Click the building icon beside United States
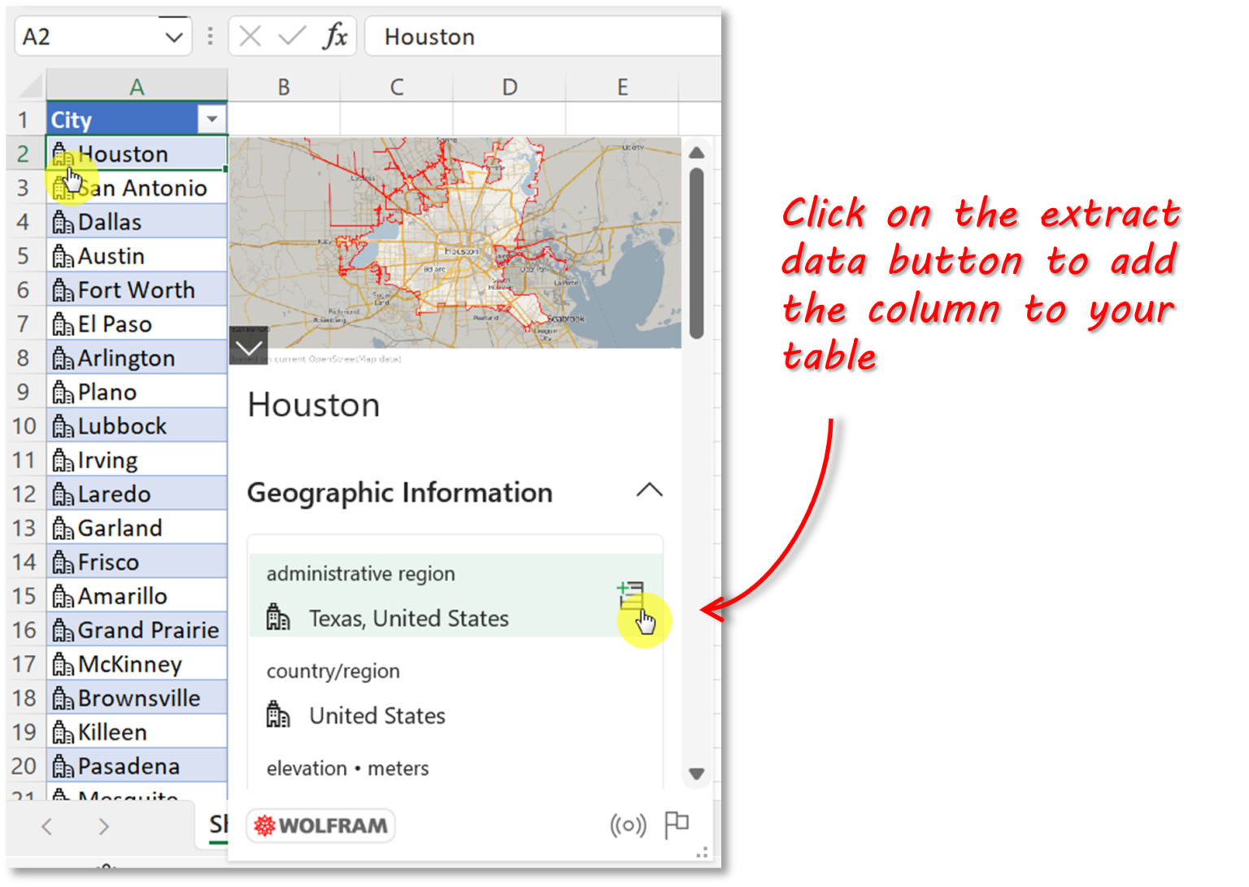Image resolution: width=1249 pixels, height=887 pixels. pos(277,713)
